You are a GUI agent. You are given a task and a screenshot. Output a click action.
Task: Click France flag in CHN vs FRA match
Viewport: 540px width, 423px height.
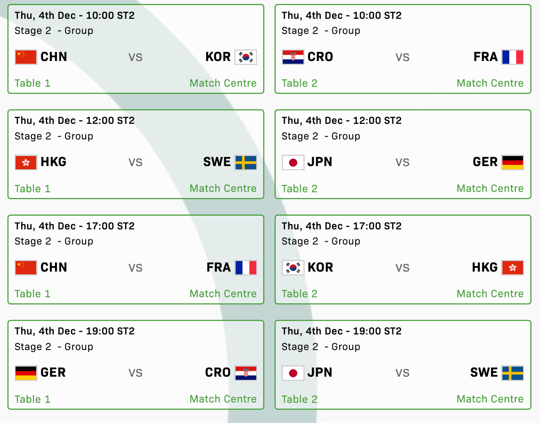pyautogui.click(x=246, y=267)
